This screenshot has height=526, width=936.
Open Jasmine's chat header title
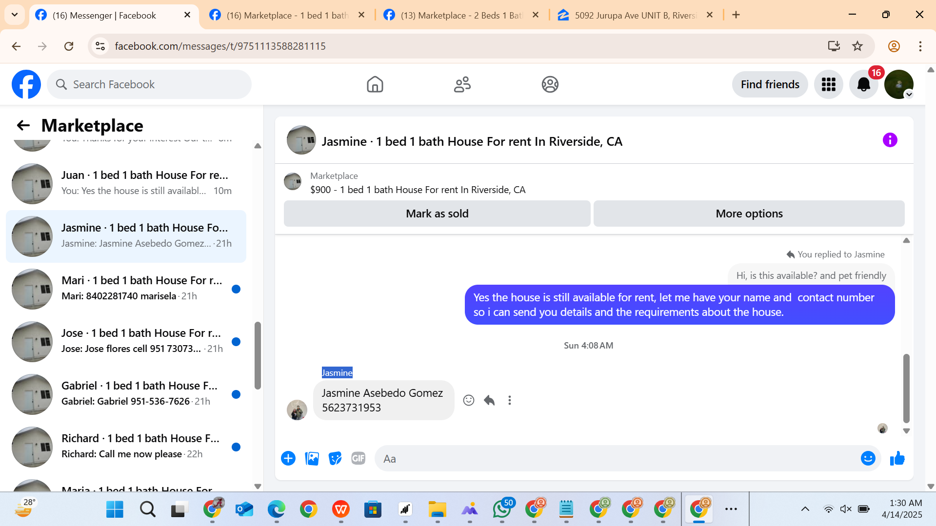[472, 141]
